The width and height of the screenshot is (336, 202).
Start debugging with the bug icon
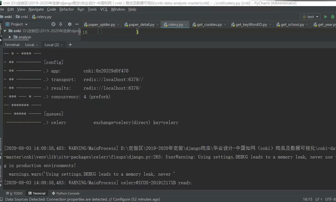[333, 17]
